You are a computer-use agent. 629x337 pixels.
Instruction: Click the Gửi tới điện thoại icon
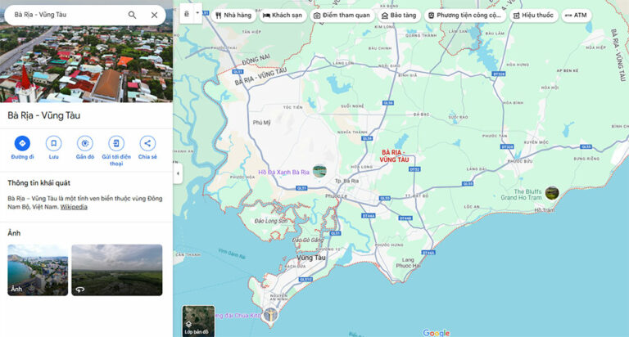click(x=116, y=143)
